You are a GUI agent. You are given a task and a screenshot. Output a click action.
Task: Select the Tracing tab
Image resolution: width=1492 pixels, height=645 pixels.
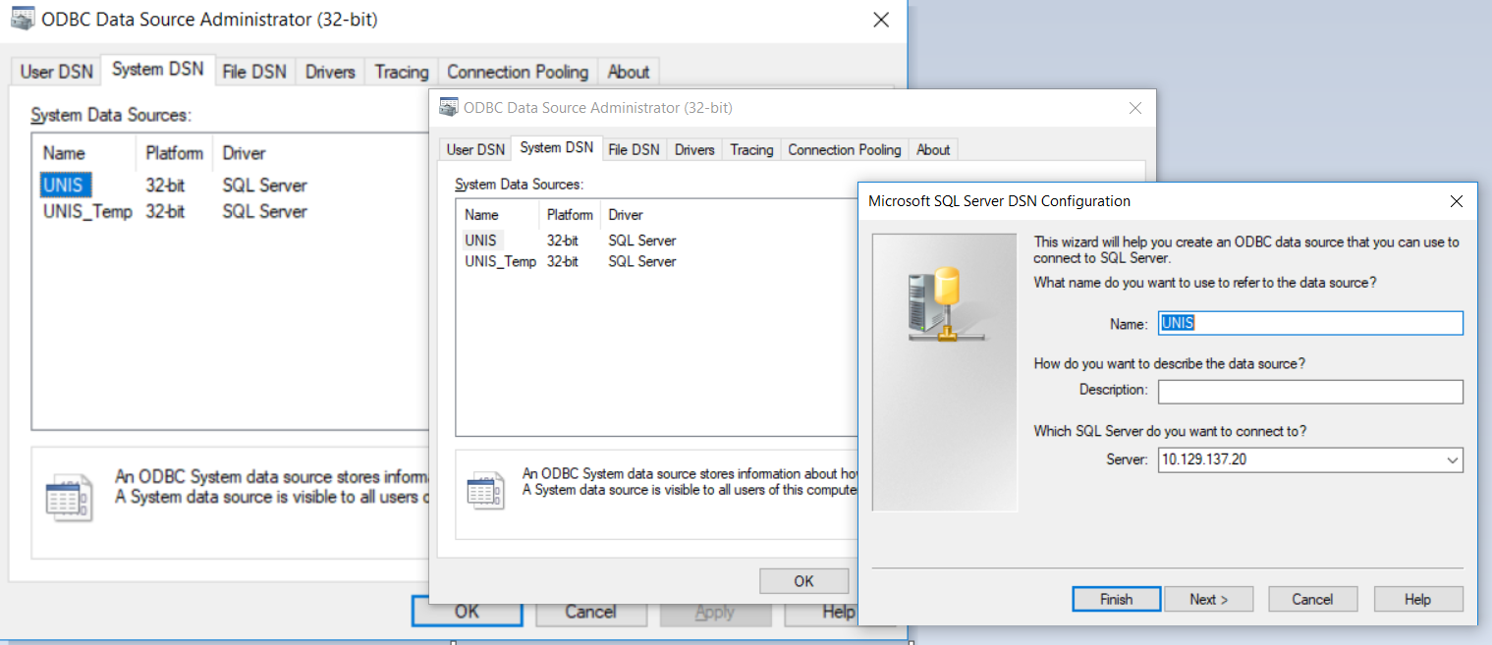click(x=750, y=148)
